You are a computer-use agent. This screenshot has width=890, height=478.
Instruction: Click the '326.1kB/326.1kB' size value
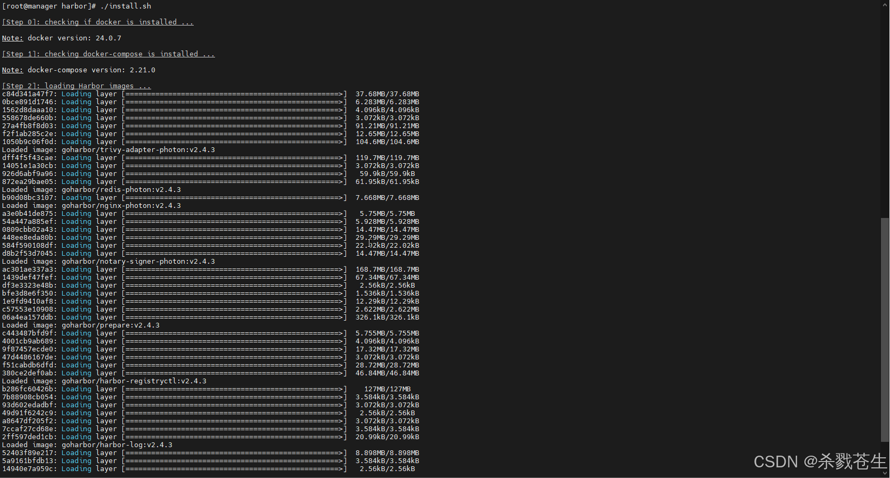coord(388,317)
